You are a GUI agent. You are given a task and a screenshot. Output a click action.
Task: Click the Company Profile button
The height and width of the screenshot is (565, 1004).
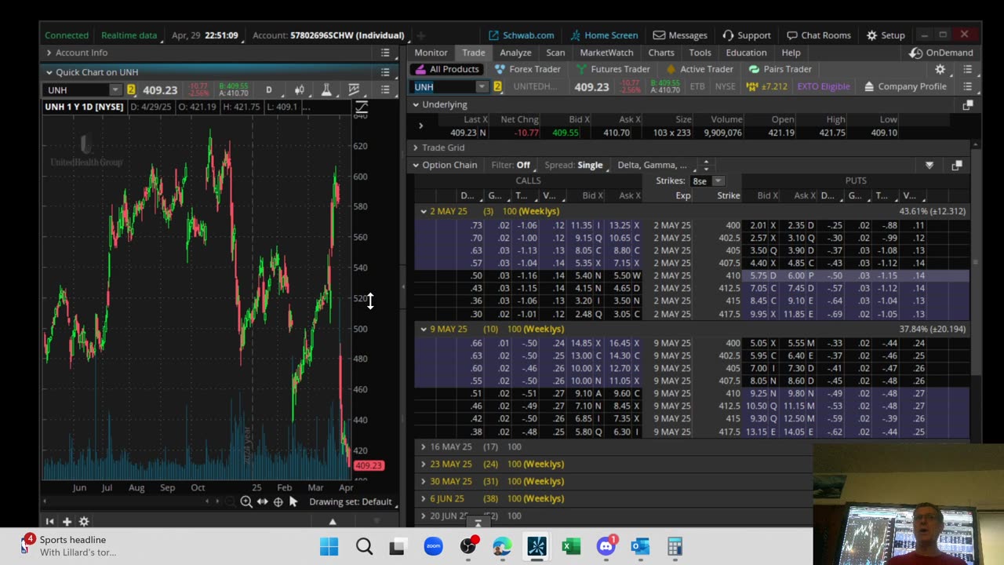pyautogui.click(x=904, y=86)
